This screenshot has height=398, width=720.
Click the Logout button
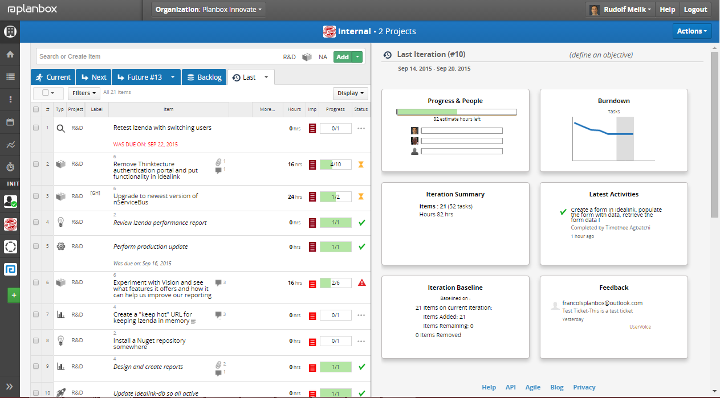[695, 10]
